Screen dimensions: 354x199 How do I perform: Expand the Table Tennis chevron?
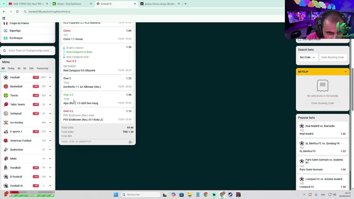(x=50, y=104)
